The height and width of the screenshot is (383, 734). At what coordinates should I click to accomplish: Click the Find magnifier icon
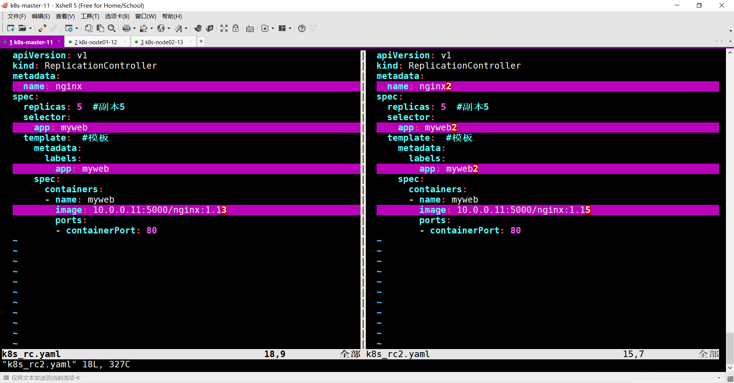tap(112, 28)
